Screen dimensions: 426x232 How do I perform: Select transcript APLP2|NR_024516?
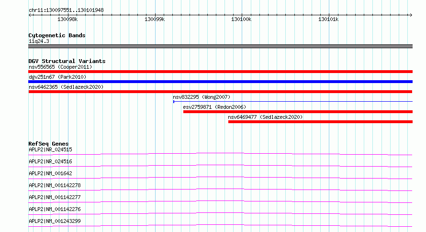click(x=50, y=161)
